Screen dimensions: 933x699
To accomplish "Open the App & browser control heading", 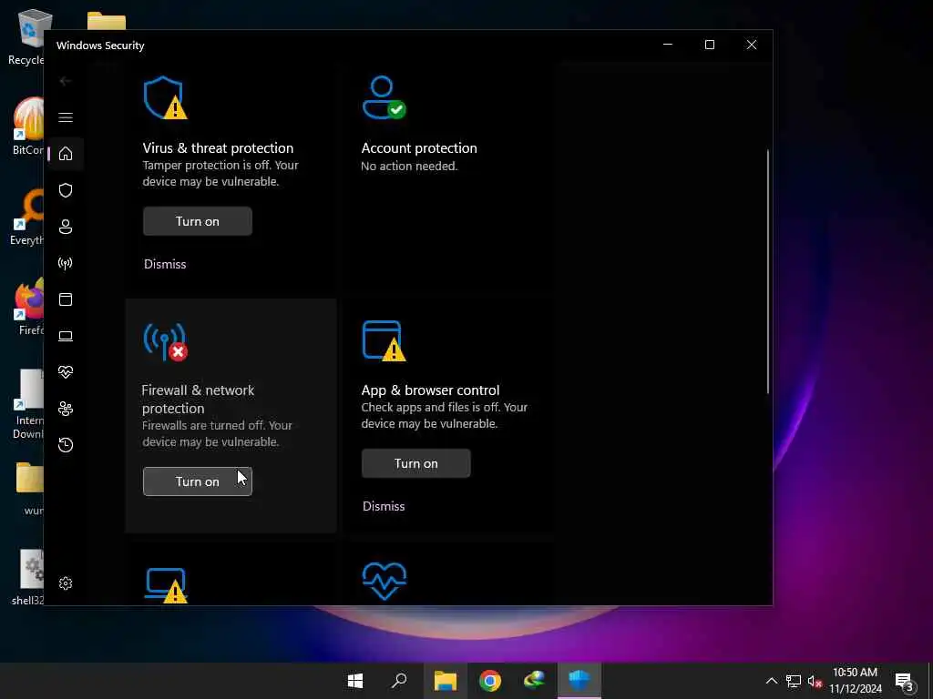I will point(430,390).
